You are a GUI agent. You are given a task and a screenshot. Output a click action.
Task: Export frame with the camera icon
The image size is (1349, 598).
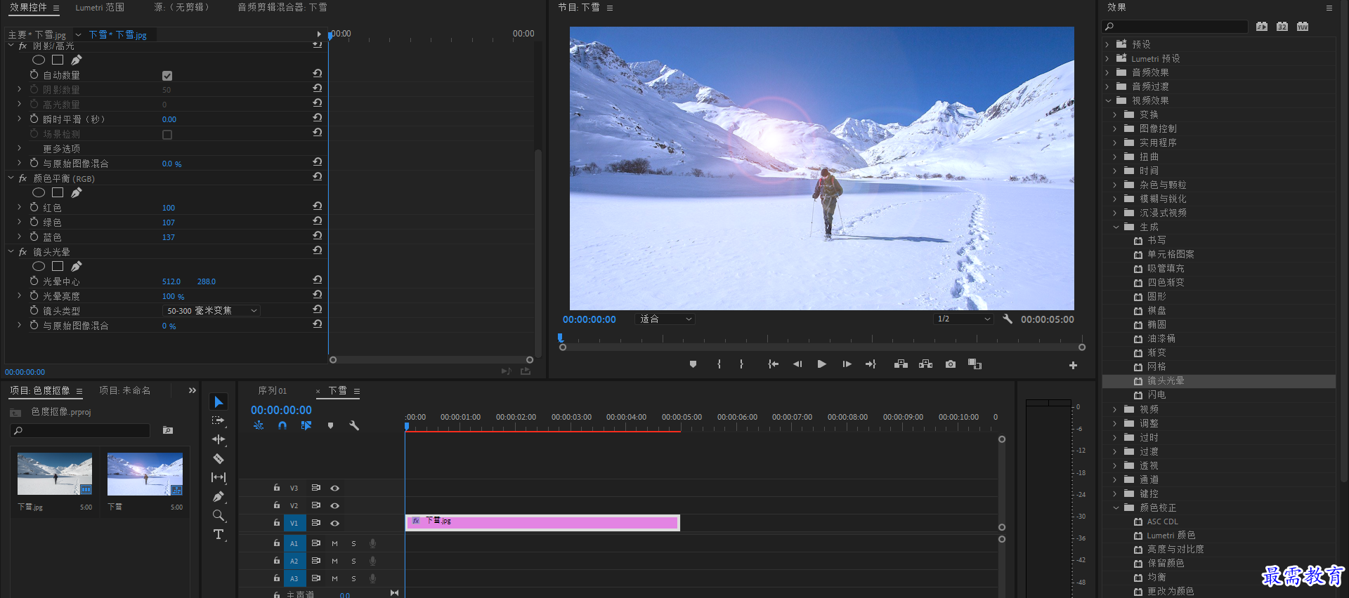click(x=950, y=364)
